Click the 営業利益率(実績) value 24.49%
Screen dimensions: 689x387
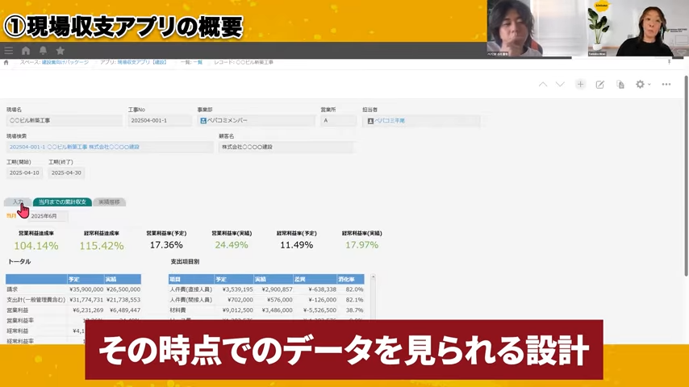[232, 245]
